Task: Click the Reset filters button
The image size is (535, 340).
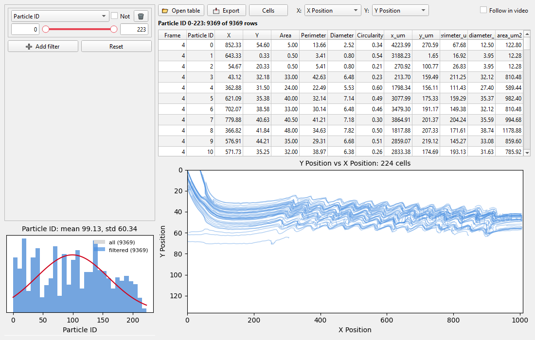Action: (116, 46)
